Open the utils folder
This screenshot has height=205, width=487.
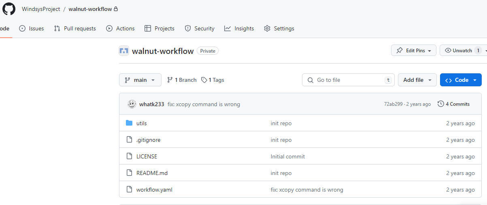click(141, 123)
